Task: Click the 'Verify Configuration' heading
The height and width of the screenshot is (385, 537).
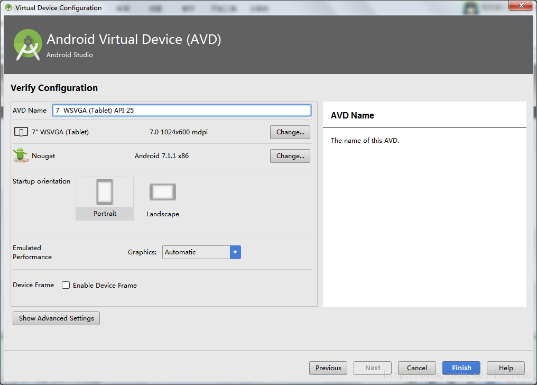Action: [x=54, y=88]
